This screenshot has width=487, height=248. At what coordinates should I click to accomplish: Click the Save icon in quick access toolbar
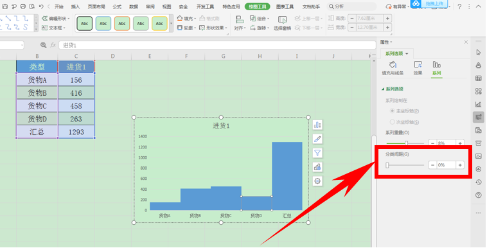5,6
